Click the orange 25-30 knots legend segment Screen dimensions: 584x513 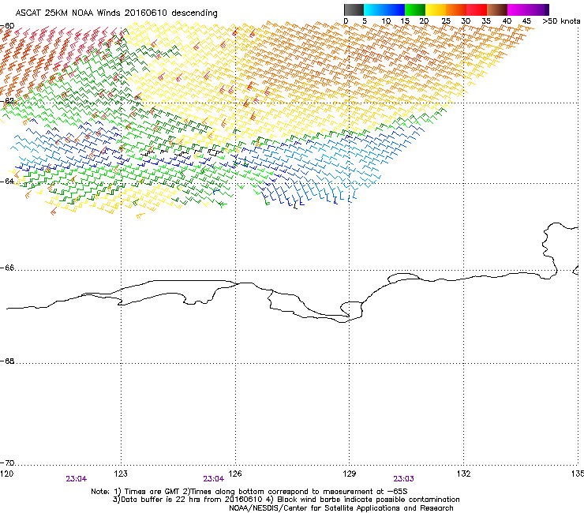pos(456,9)
